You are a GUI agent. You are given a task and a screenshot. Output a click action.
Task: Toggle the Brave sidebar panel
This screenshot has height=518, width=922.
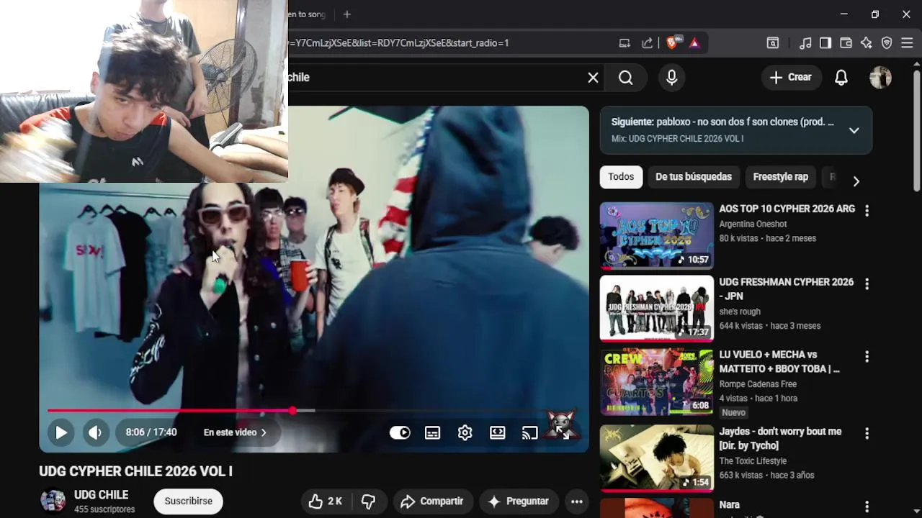pos(825,43)
